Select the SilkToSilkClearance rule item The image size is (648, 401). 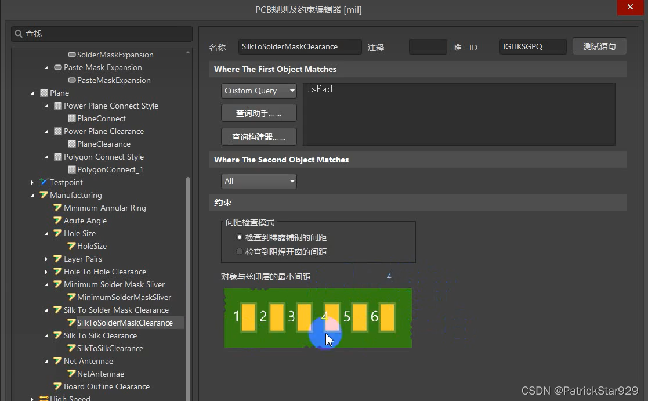tap(110, 348)
